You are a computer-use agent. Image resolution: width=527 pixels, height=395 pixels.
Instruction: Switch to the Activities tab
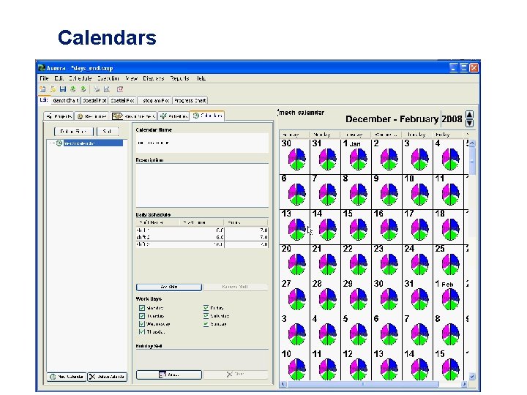click(173, 116)
